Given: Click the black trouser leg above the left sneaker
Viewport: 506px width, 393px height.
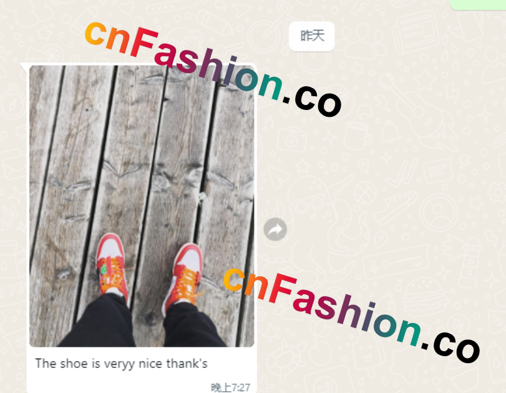Looking at the screenshot, I should [x=100, y=323].
